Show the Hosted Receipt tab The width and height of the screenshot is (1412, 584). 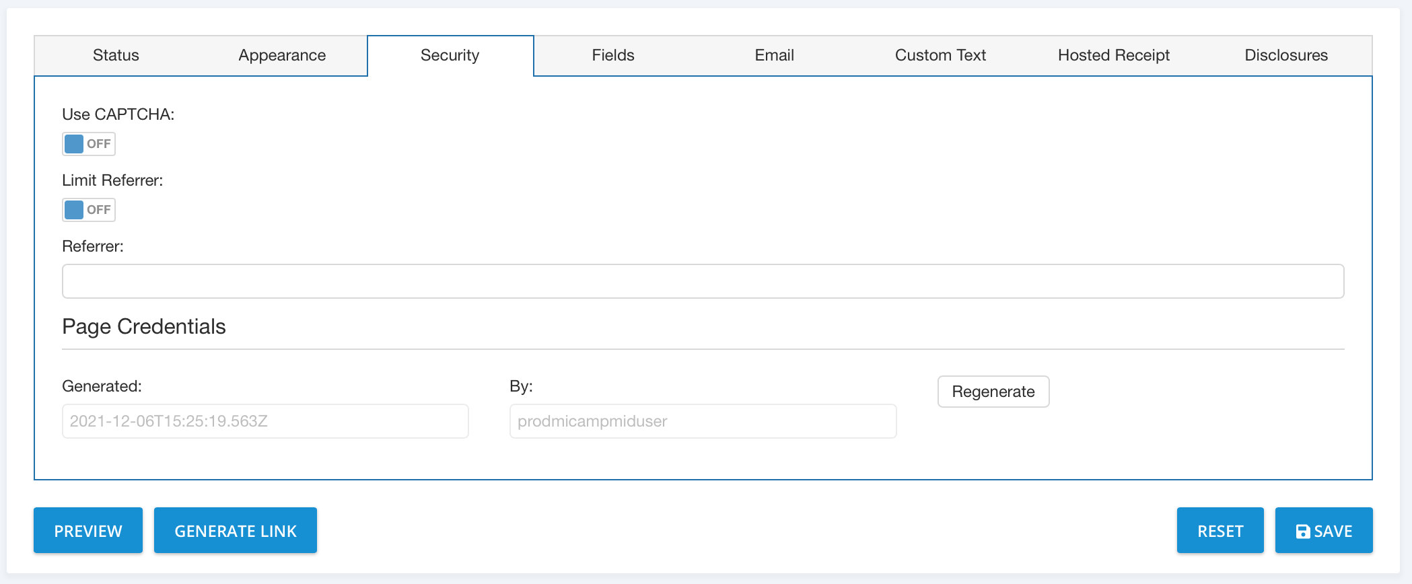(x=1113, y=55)
